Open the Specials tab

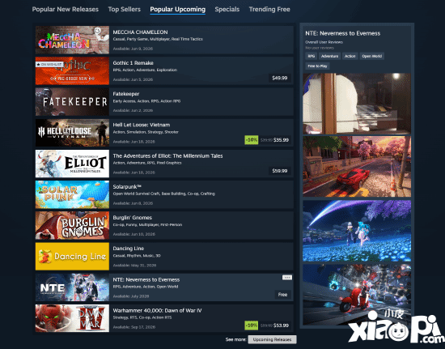point(227,10)
